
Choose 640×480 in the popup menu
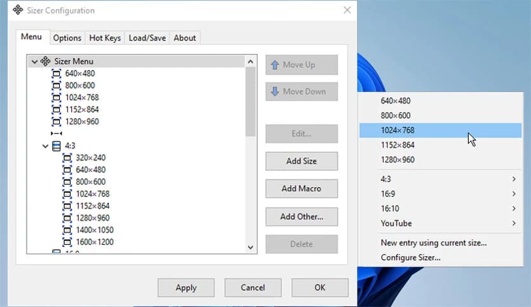point(440,101)
